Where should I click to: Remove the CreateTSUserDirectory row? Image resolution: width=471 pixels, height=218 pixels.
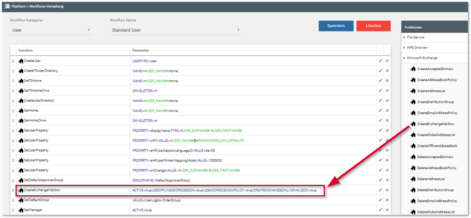point(387,71)
